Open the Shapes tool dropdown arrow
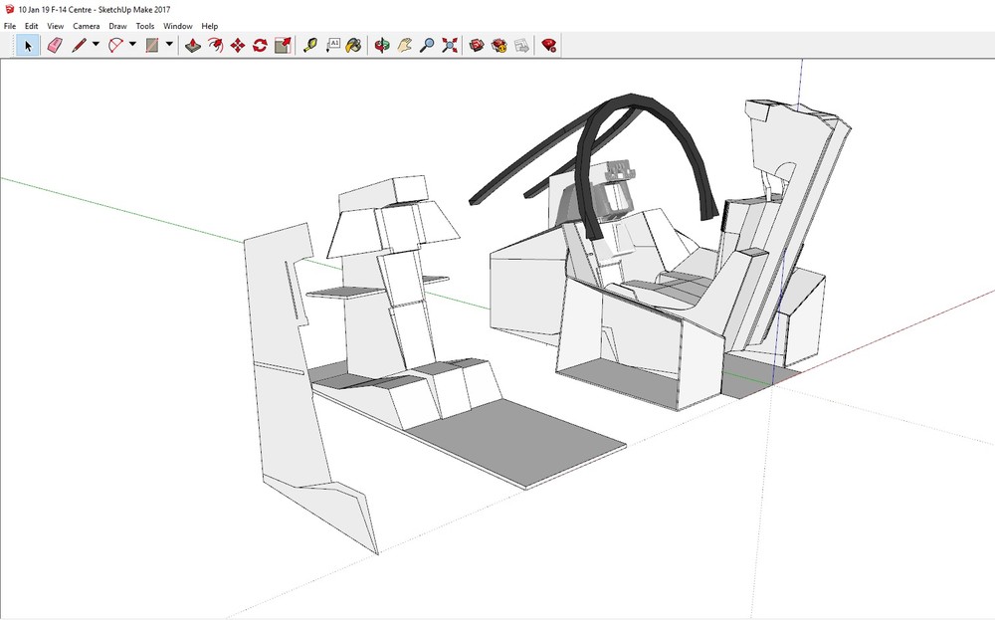Screen dimensions: 995x620 coord(168,44)
